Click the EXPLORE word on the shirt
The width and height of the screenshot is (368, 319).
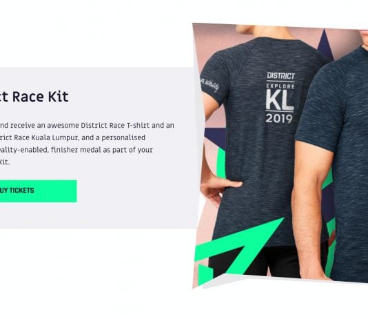280,86
